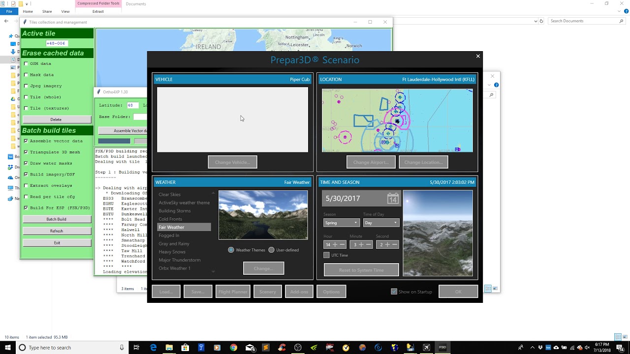The width and height of the screenshot is (630, 354).
Task: Click the Change Vehicle button
Action: tap(232, 162)
